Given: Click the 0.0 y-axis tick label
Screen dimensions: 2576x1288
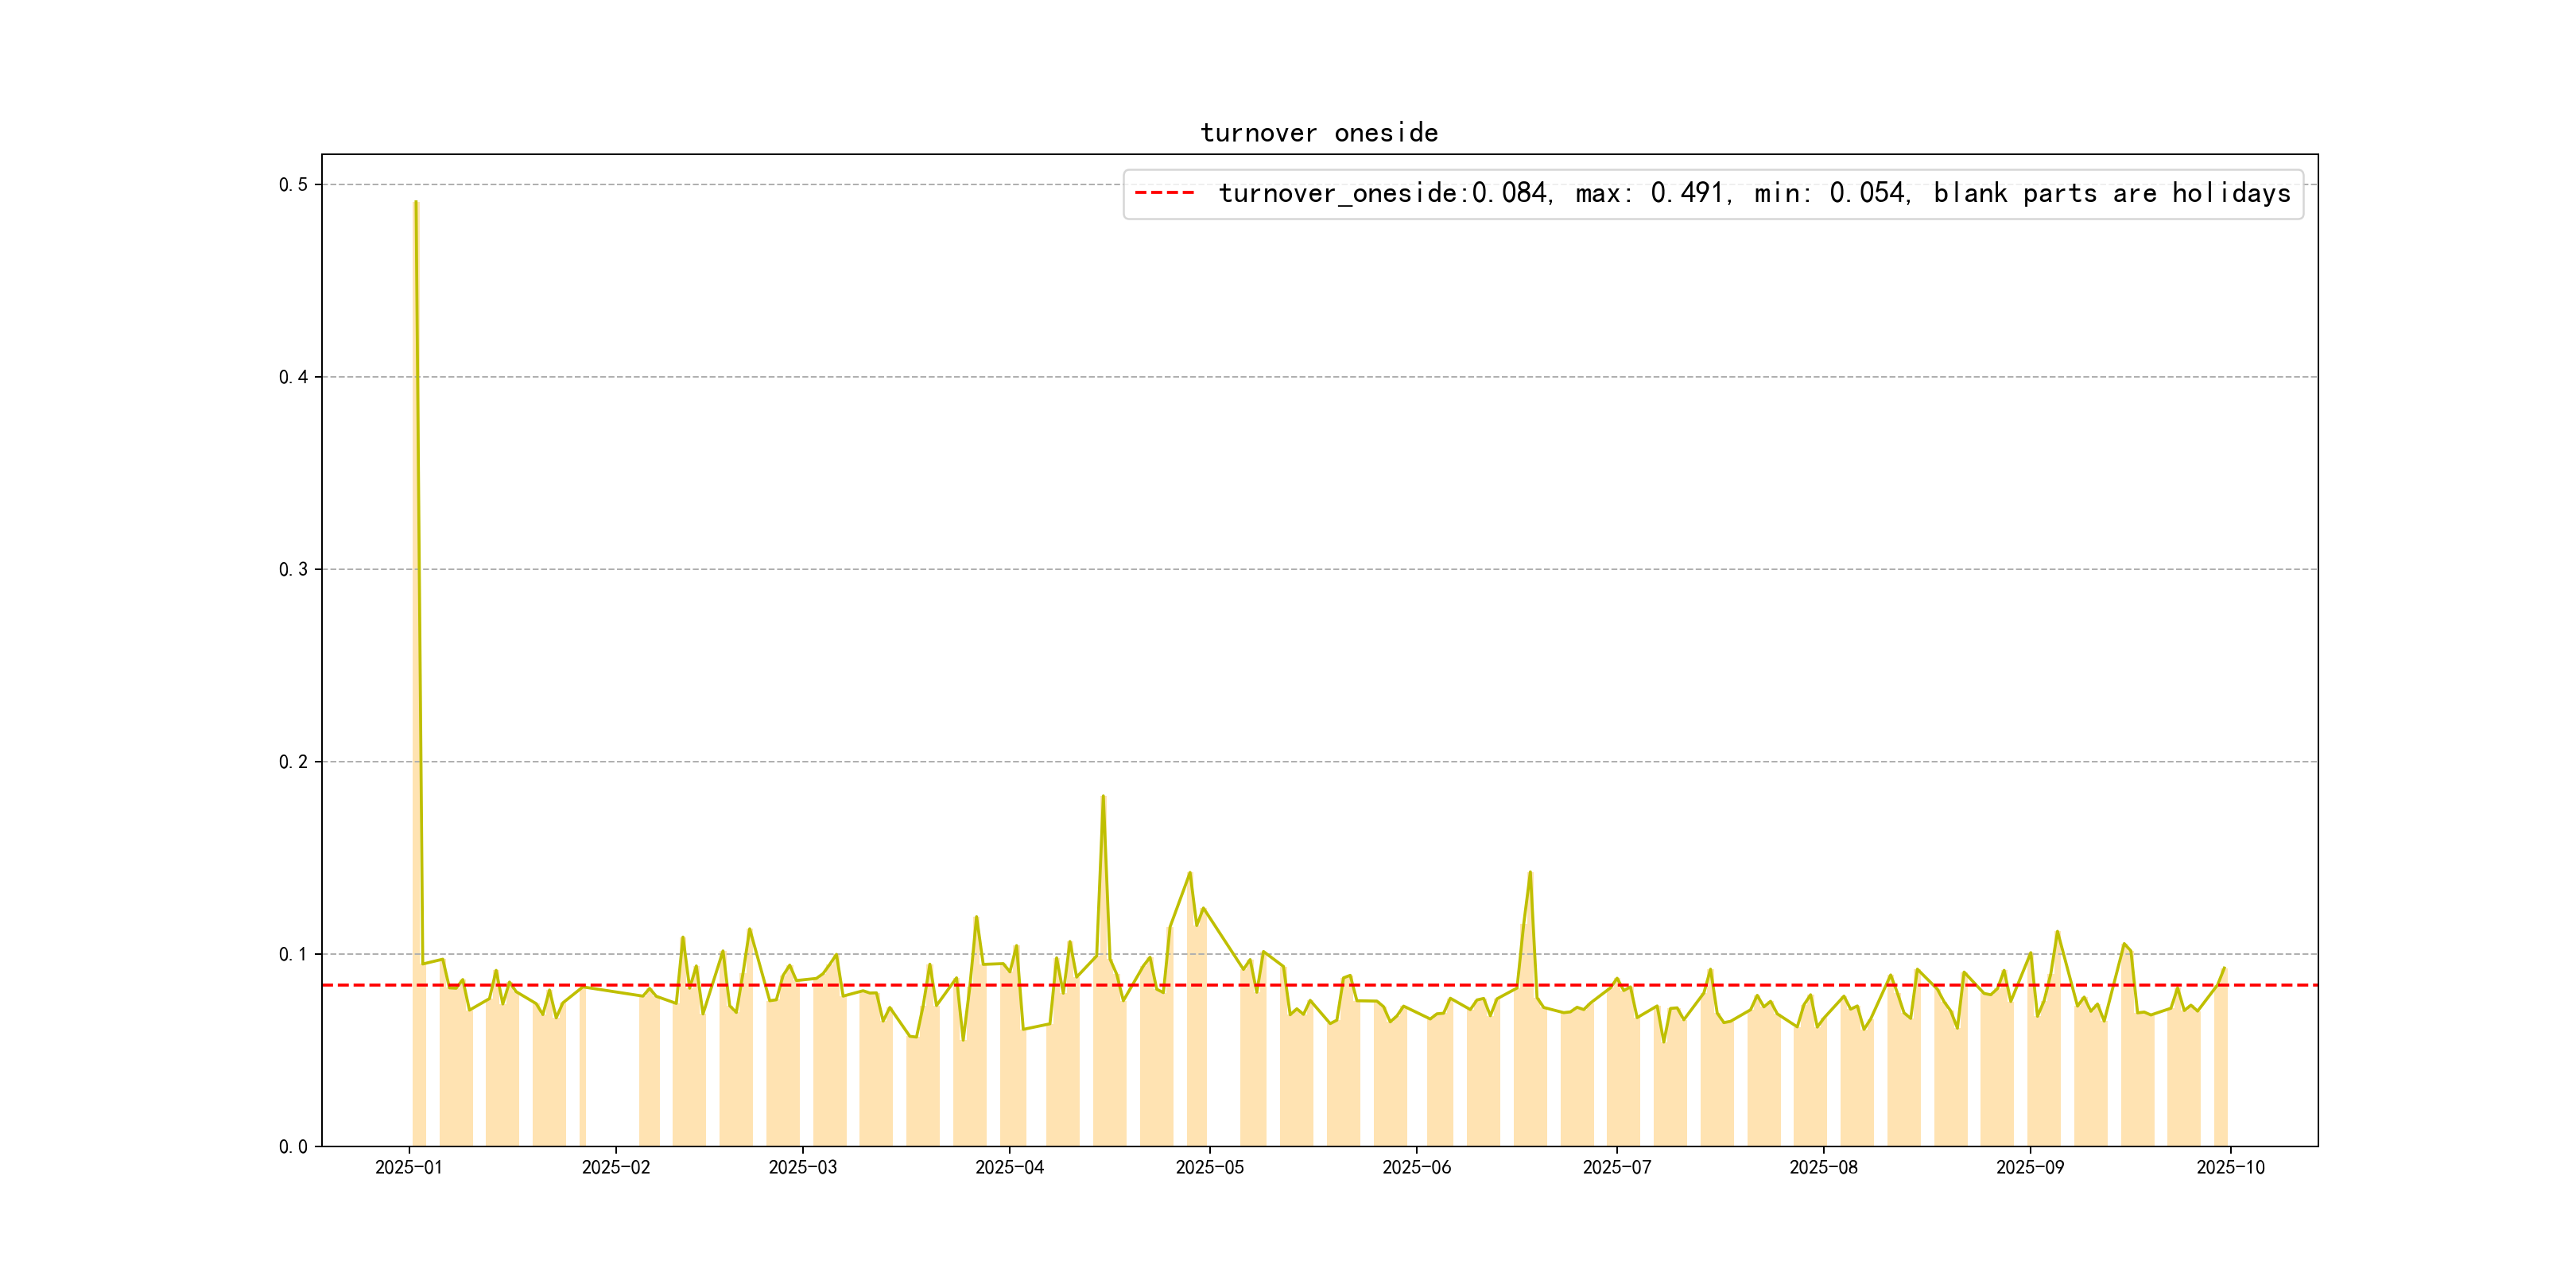Looking at the screenshot, I should [x=293, y=1147].
